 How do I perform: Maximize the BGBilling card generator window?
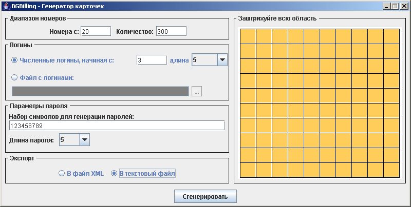click(395, 6)
